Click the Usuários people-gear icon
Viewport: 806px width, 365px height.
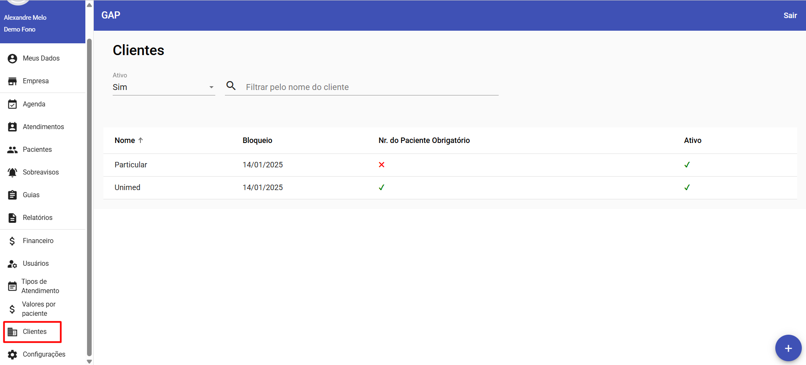pos(13,264)
